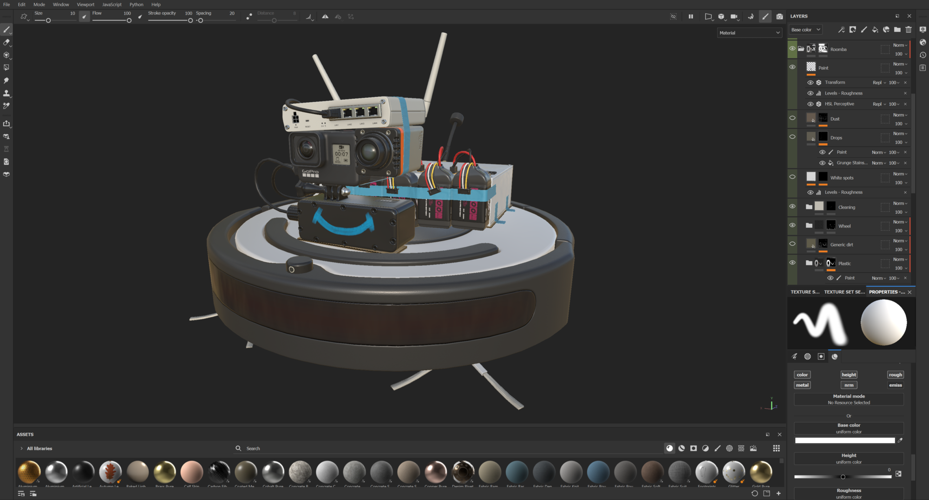Screen dimensions: 929x500
Task: Open the Viewport menu
Action: pyautogui.click(x=85, y=4)
